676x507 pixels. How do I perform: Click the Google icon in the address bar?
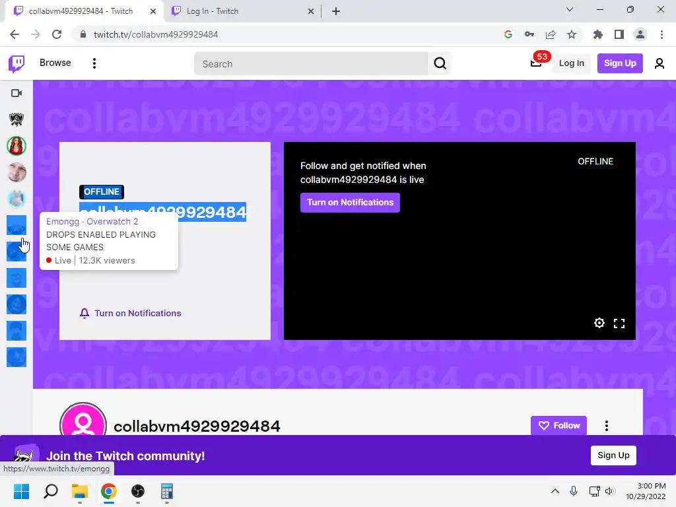click(508, 34)
